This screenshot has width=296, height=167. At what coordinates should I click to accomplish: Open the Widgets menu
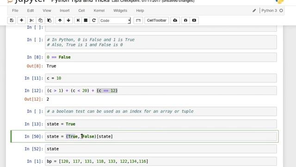coord(120,11)
